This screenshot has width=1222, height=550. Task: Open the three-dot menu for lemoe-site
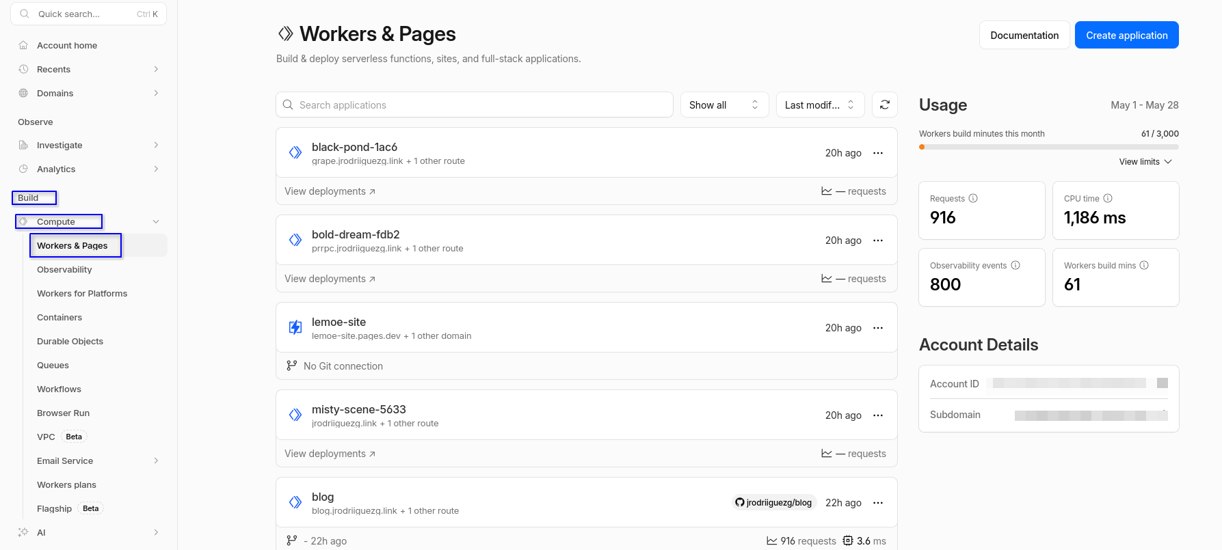point(878,328)
